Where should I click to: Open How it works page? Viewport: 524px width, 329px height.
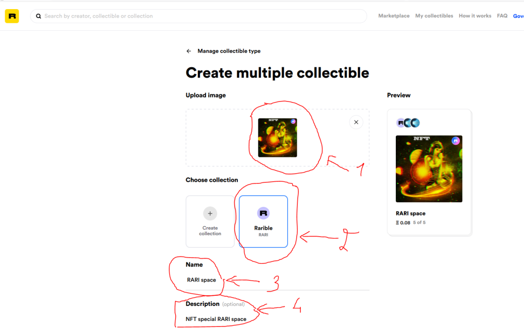pyautogui.click(x=475, y=16)
